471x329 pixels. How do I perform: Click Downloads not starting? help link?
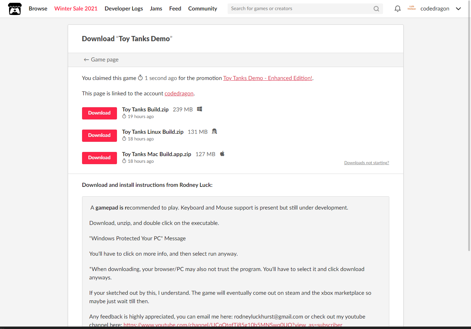(x=367, y=163)
